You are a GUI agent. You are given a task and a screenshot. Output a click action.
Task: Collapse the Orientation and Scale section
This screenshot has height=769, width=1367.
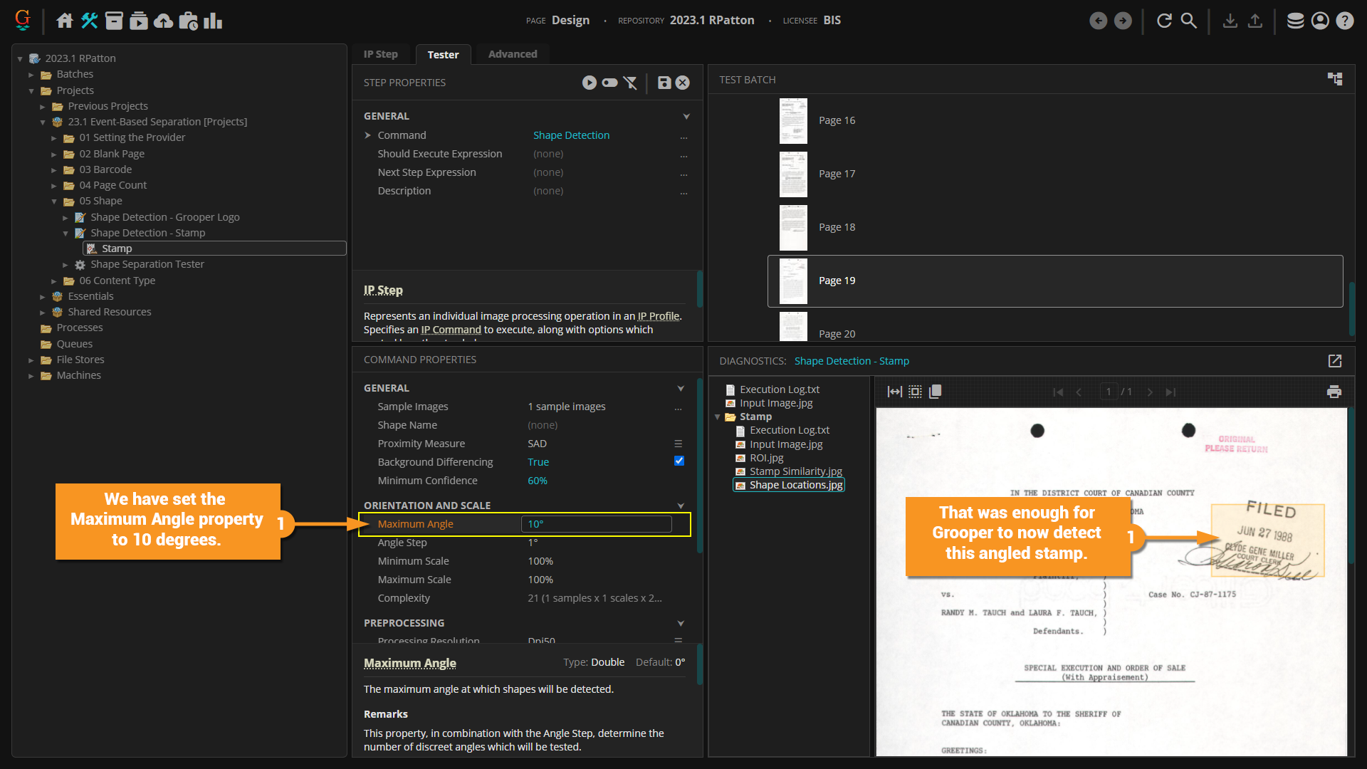pyautogui.click(x=681, y=506)
